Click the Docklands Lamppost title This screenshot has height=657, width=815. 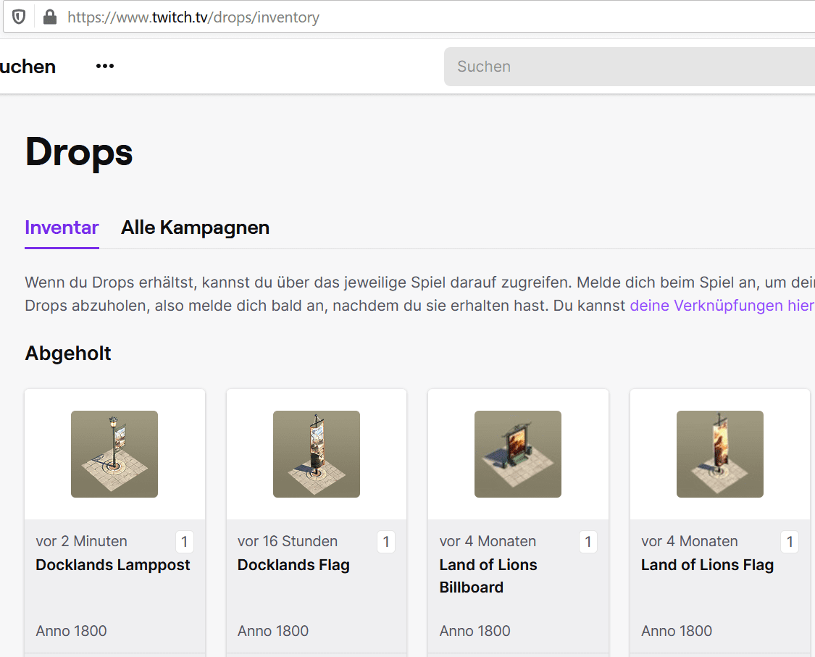113,565
